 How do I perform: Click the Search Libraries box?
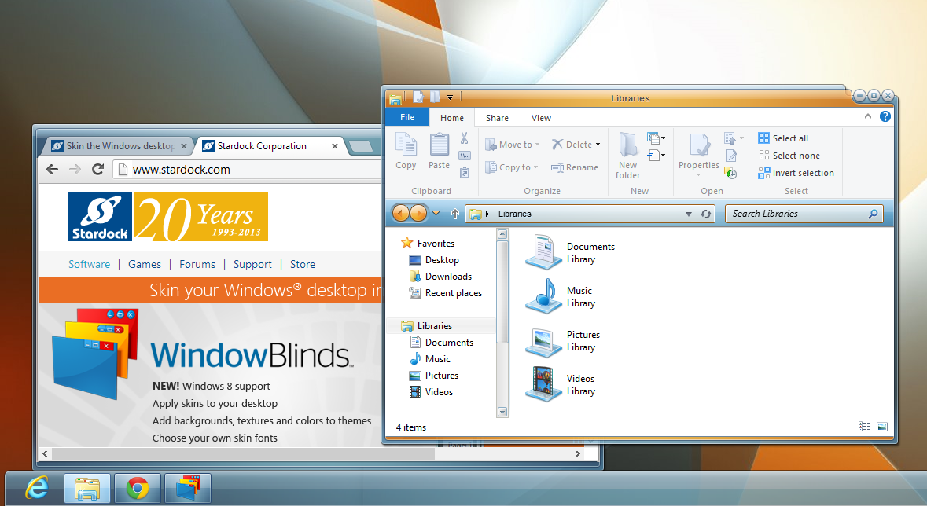click(804, 214)
